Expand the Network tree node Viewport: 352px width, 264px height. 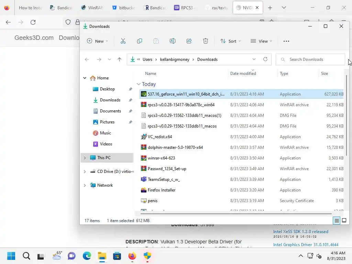pyautogui.click(x=85, y=185)
